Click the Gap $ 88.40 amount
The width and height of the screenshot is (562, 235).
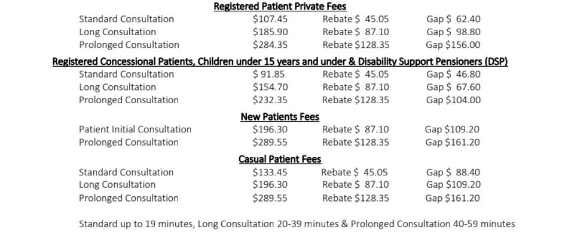(453, 172)
